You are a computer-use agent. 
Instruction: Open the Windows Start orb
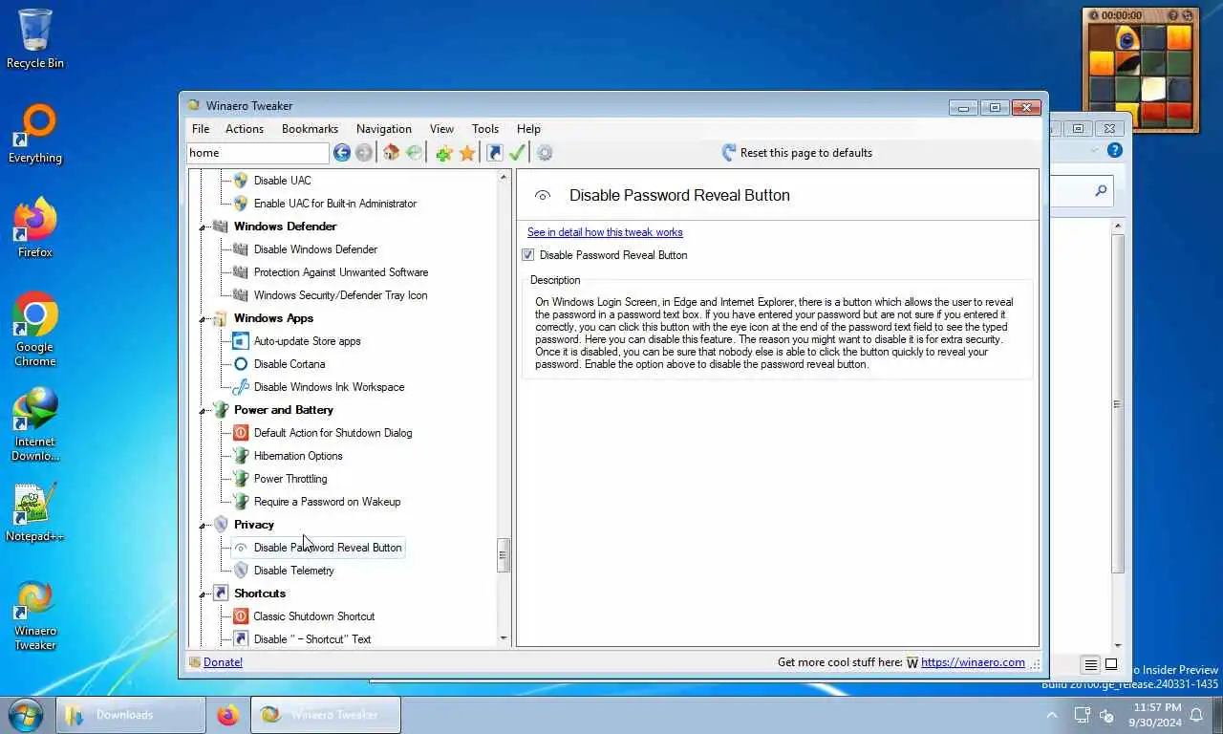(x=25, y=715)
